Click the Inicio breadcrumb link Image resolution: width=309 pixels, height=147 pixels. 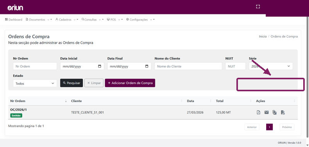tap(263, 36)
